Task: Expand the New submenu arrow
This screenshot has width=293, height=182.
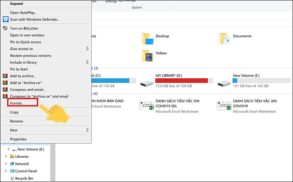Action: click(x=87, y=130)
